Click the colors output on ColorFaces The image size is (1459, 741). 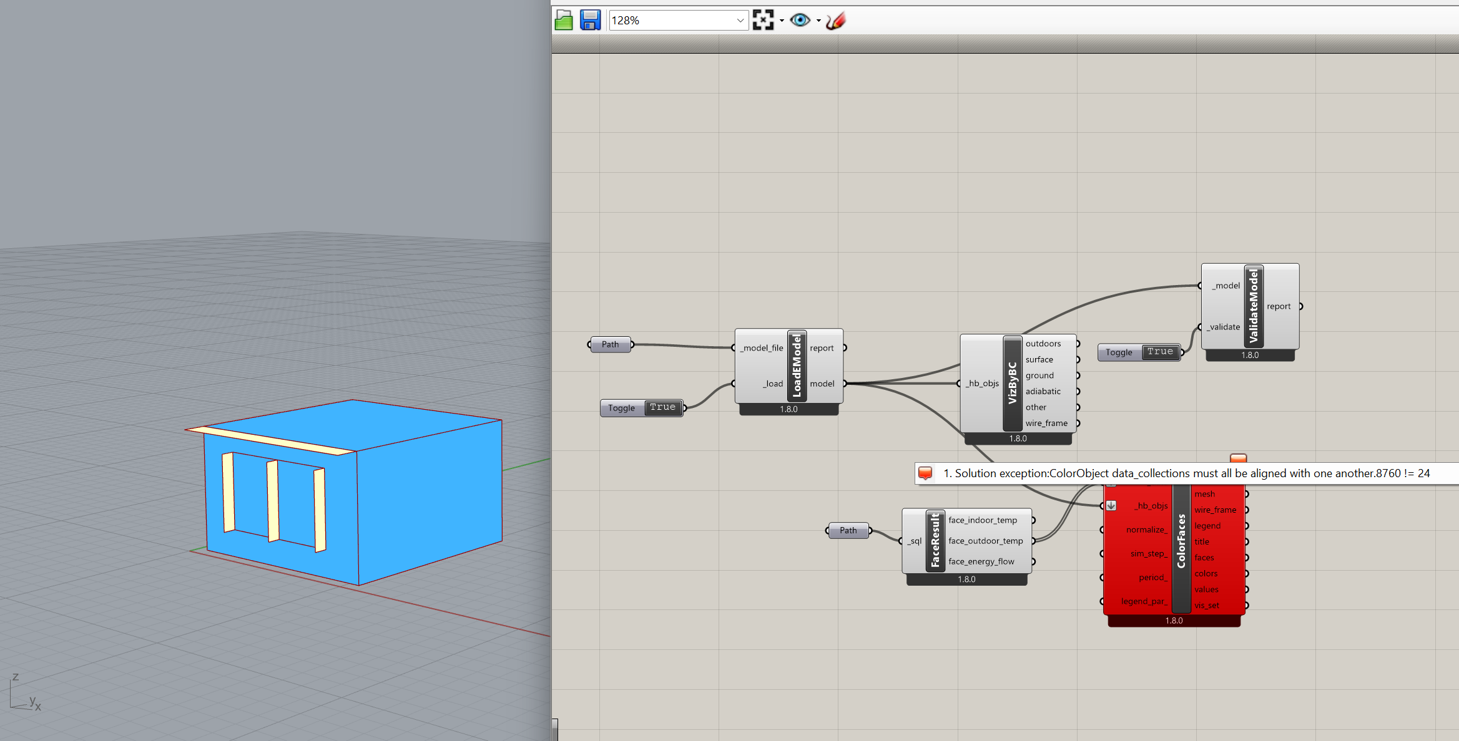tap(1206, 573)
